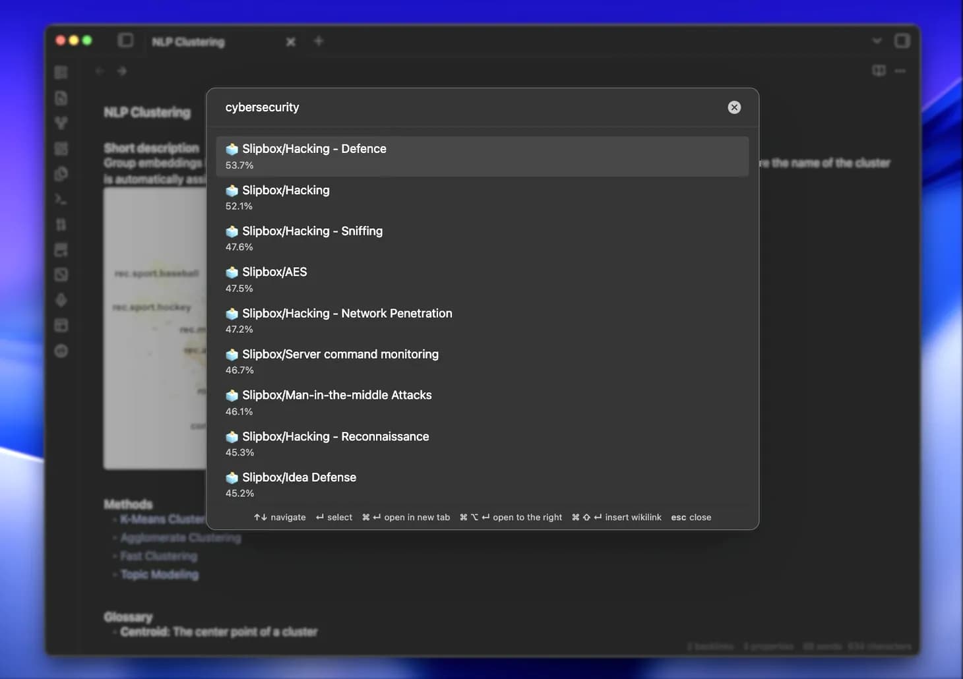Image resolution: width=963 pixels, height=679 pixels.
Task: Click the stacked-files template icon in ribbon
Action: 61,174
